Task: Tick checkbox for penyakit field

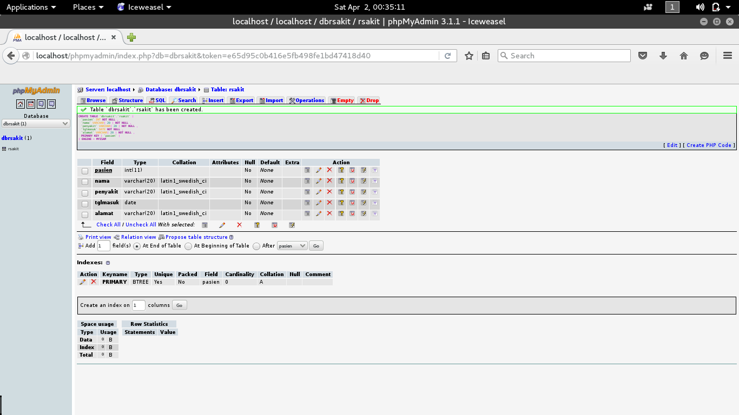Action: click(85, 192)
